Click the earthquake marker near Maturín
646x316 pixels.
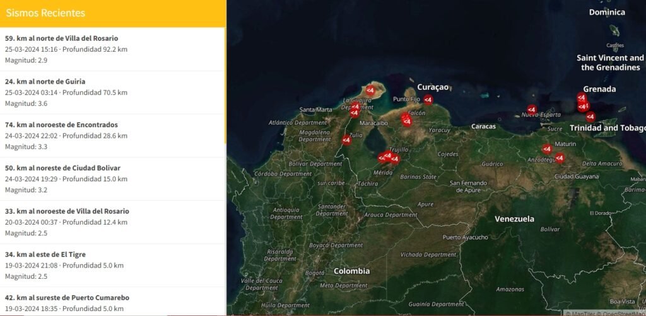coord(547,149)
